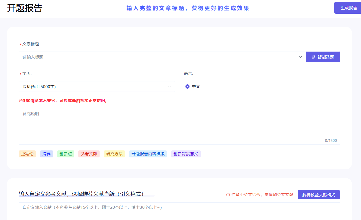Viewport: 361px width, 220px height.
Task: Select the 中文 language radio button
Action: pos(187,86)
